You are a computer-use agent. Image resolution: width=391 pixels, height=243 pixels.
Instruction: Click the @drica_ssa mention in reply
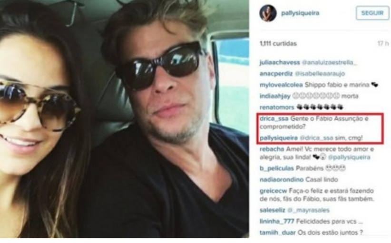point(316,138)
